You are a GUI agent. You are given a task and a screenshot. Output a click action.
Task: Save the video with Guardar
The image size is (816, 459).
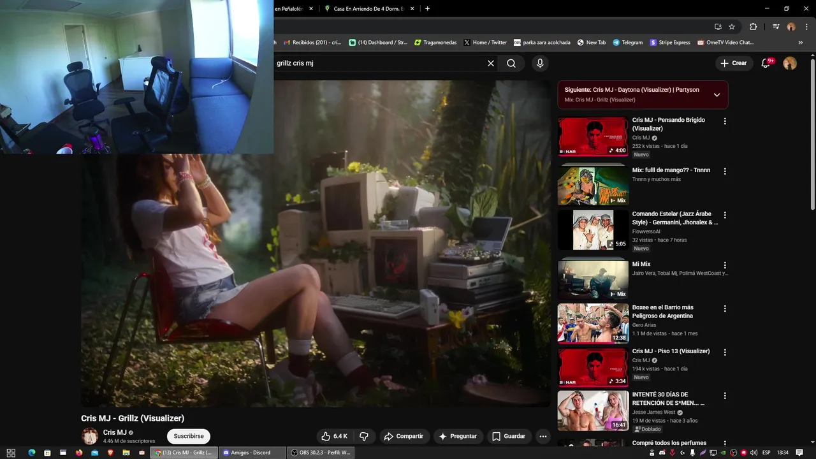[509, 436]
